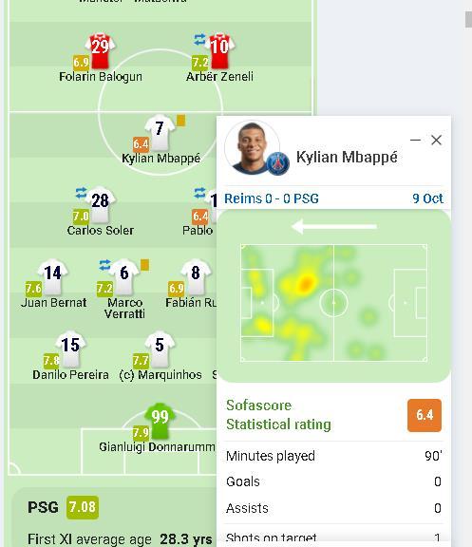Screen dimensions: 472x547
Task: Click the orange 6.4 Sofascore rating badge
Action: 425,415
